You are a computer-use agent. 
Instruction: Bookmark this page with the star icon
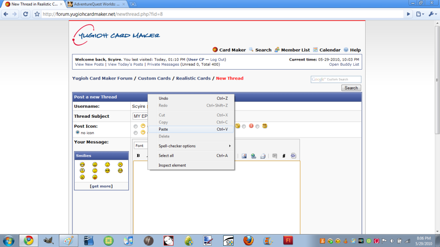coord(37,14)
